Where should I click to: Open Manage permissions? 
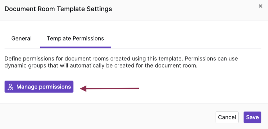point(39,87)
